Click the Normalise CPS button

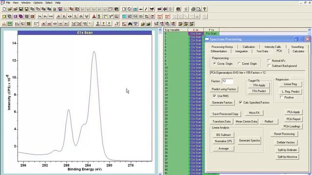pos(223,141)
